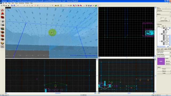Click the purple HINT texture preview

pyautogui.click(x=161, y=61)
